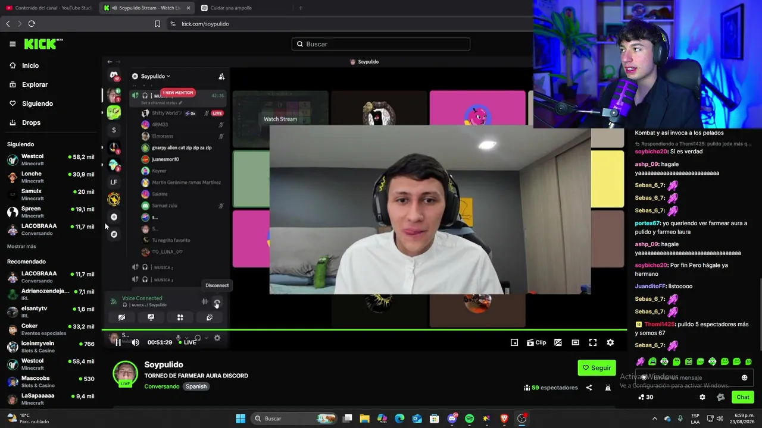Open Coker channel in Recomendado list
Screen dimensions: 762x428
(x=51, y=329)
